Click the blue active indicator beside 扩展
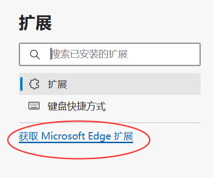Screen dimensions: 214x178 (x=22, y=84)
